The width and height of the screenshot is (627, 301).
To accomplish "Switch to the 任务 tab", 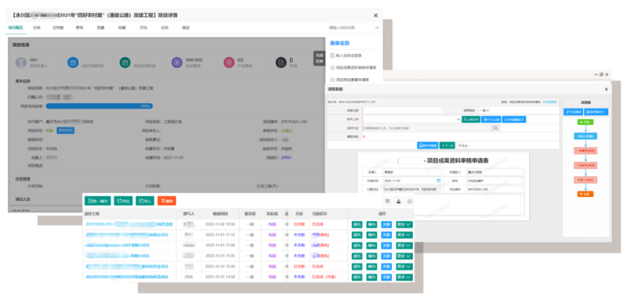I will click(x=37, y=28).
